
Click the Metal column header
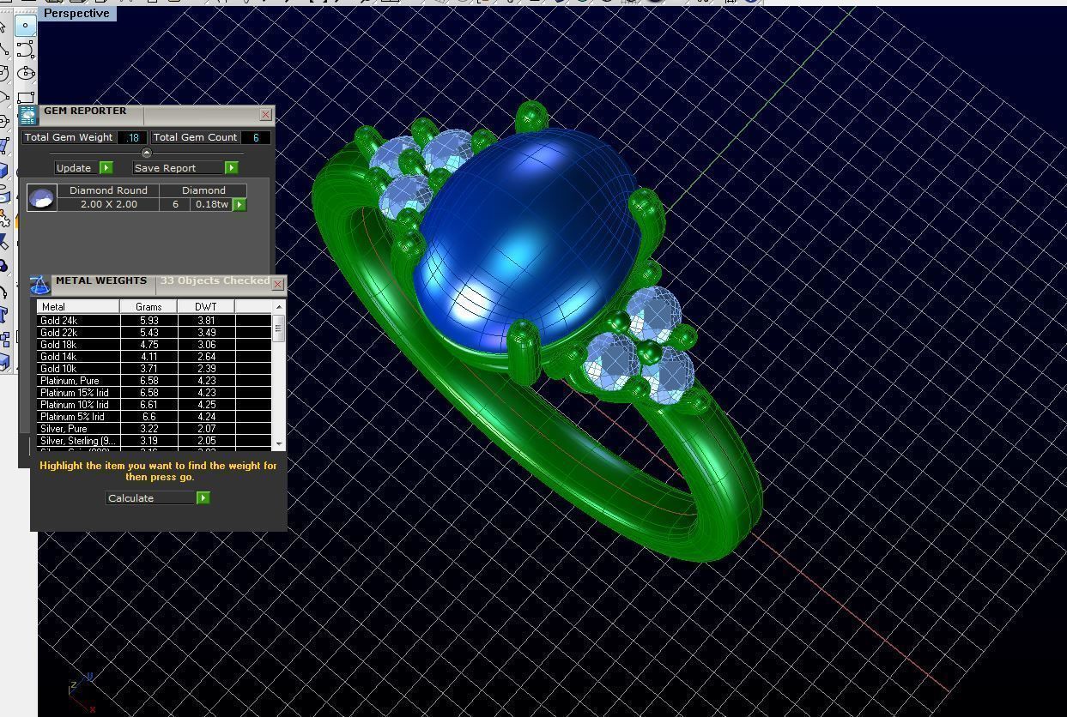(x=78, y=306)
